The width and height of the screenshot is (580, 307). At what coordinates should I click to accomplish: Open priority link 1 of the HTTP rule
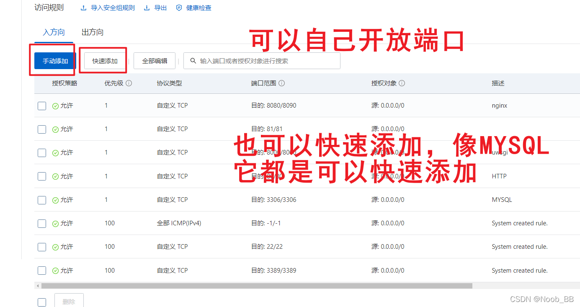106,176
